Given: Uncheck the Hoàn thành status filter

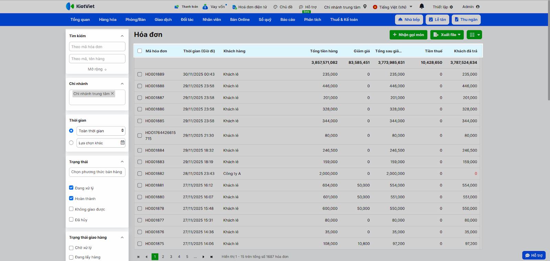Looking at the screenshot, I should point(71,198).
